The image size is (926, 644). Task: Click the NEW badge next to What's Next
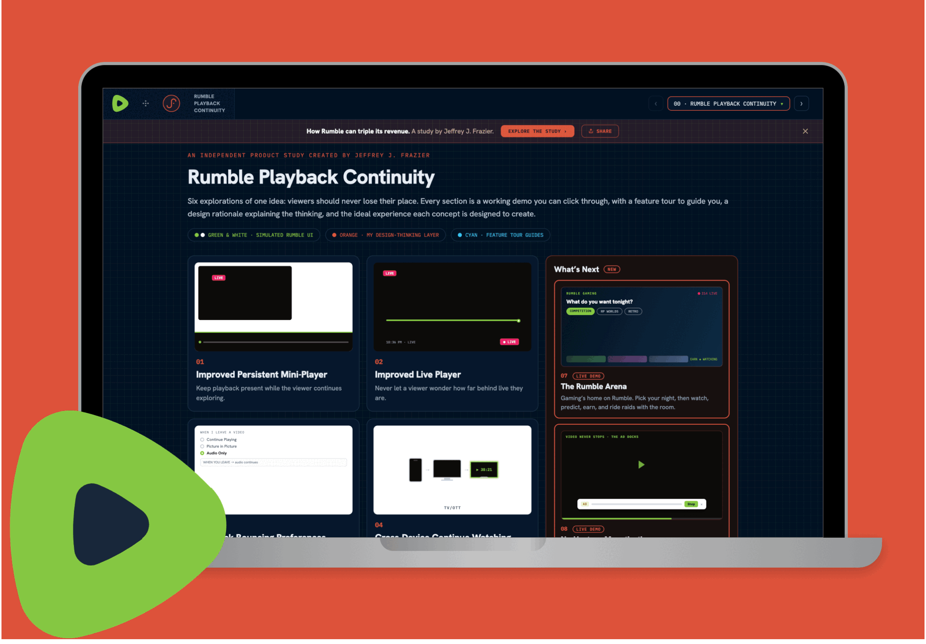[x=612, y=269]
